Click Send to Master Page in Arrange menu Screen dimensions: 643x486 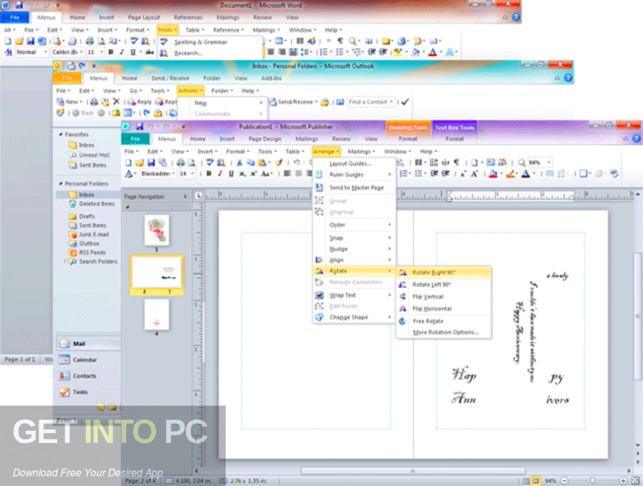point(354,188)
